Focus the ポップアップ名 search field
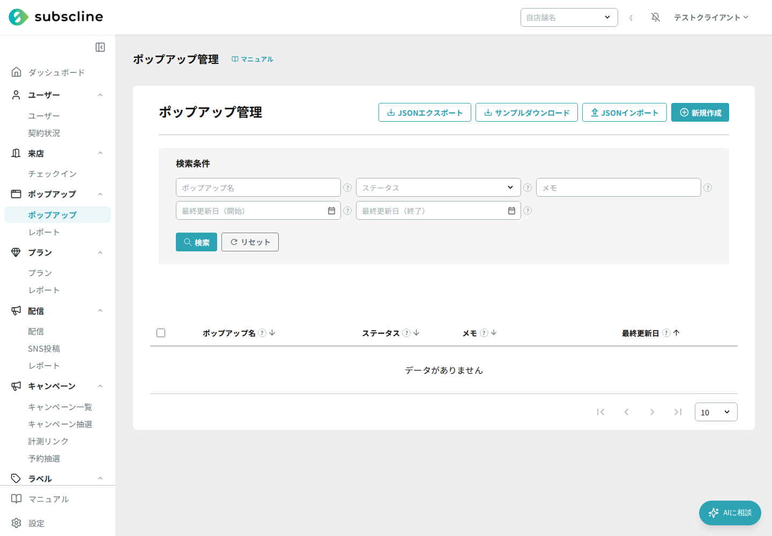 coord(258,188)
